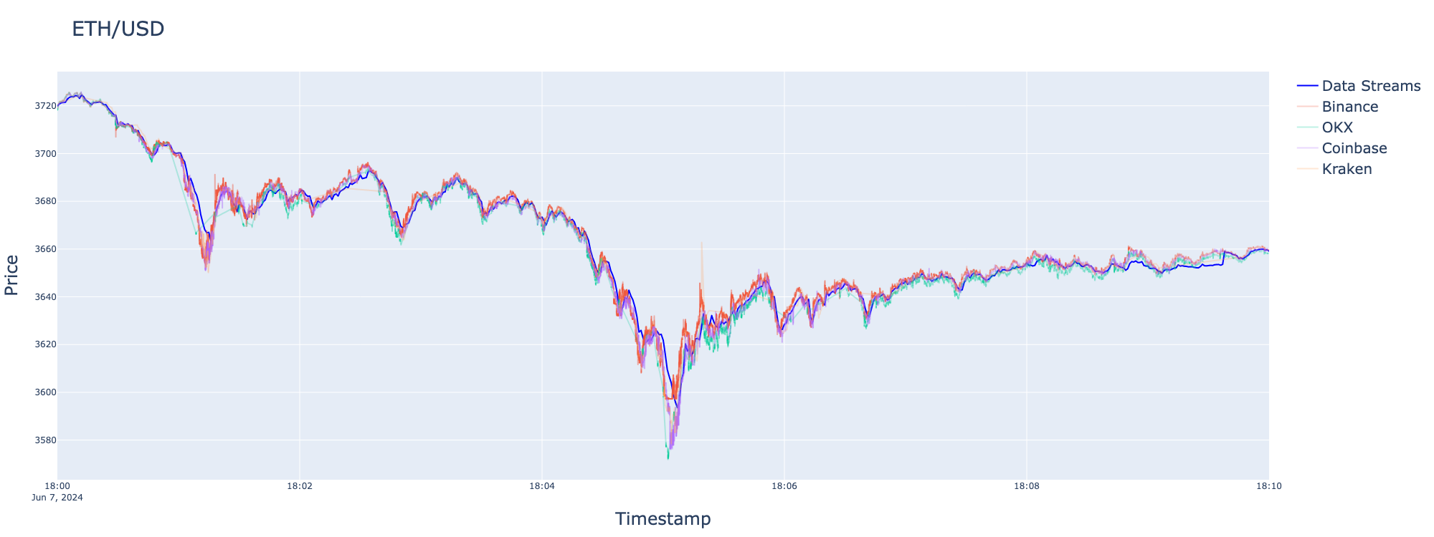Click the 18:02 x-axis tick label
Image resolution: width=1434 pixels, height=537 pixels.
click(x=300, y=486)
